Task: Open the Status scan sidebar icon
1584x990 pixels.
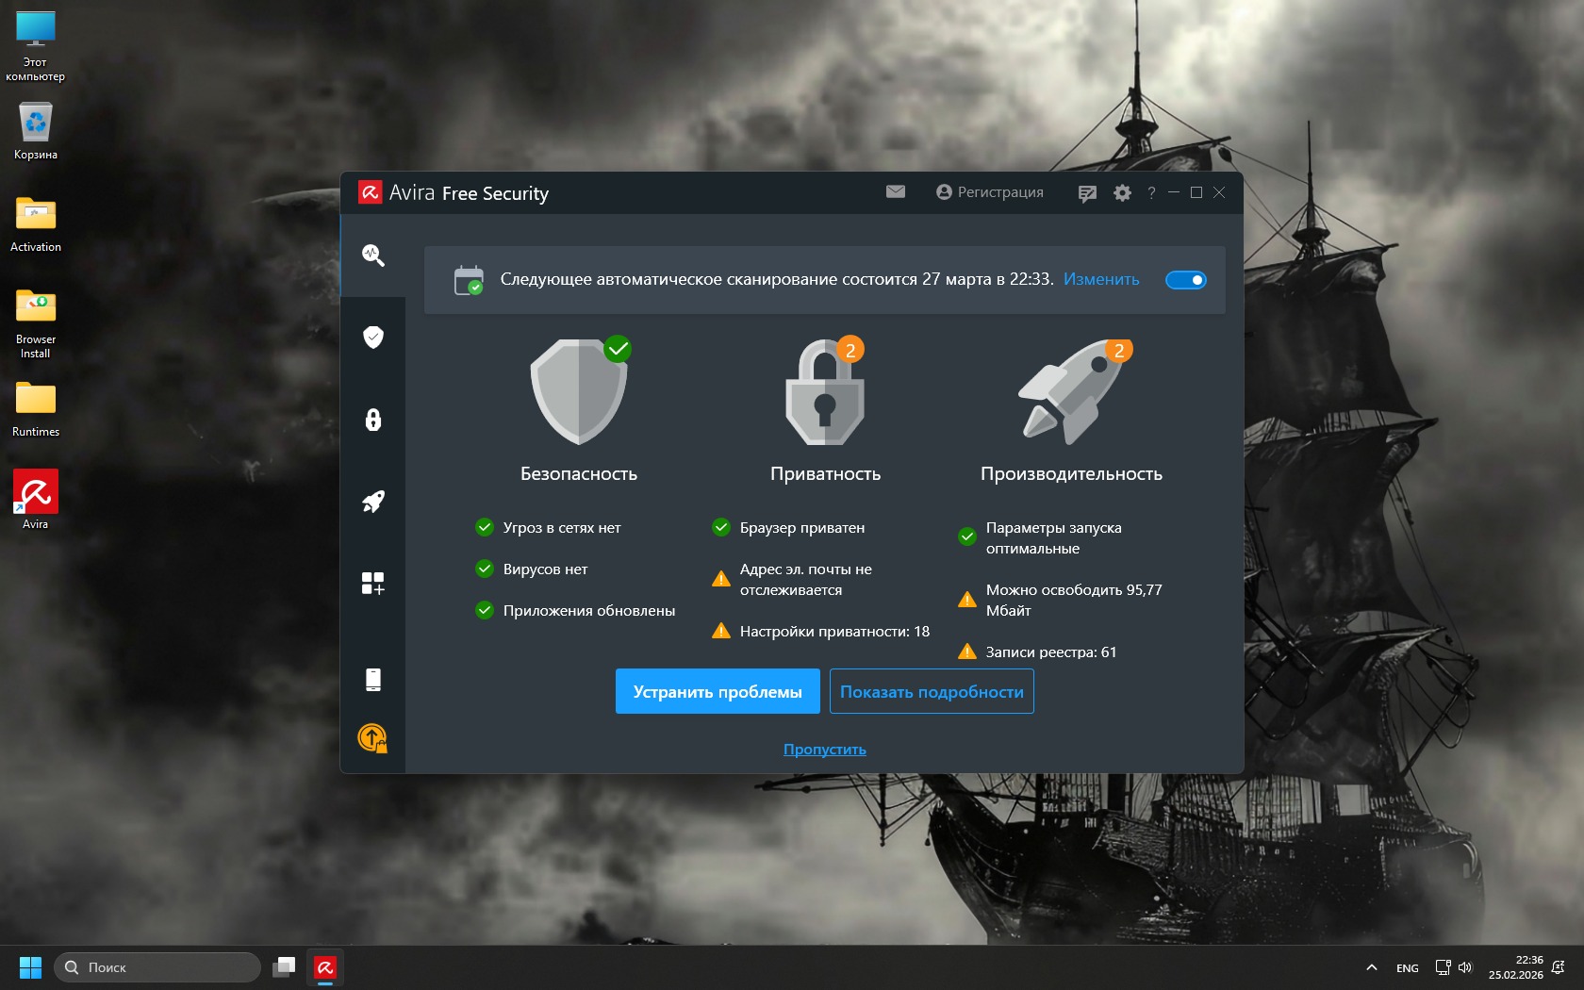Action: tap(372, 255)
